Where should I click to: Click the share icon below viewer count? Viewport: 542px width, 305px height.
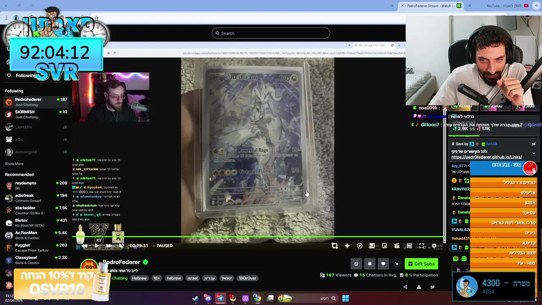pyautogui.click(x=405, y=287)
